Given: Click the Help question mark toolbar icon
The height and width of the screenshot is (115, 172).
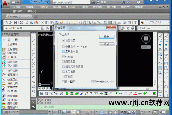Looking at the screenshot, I should click(136, 22).
